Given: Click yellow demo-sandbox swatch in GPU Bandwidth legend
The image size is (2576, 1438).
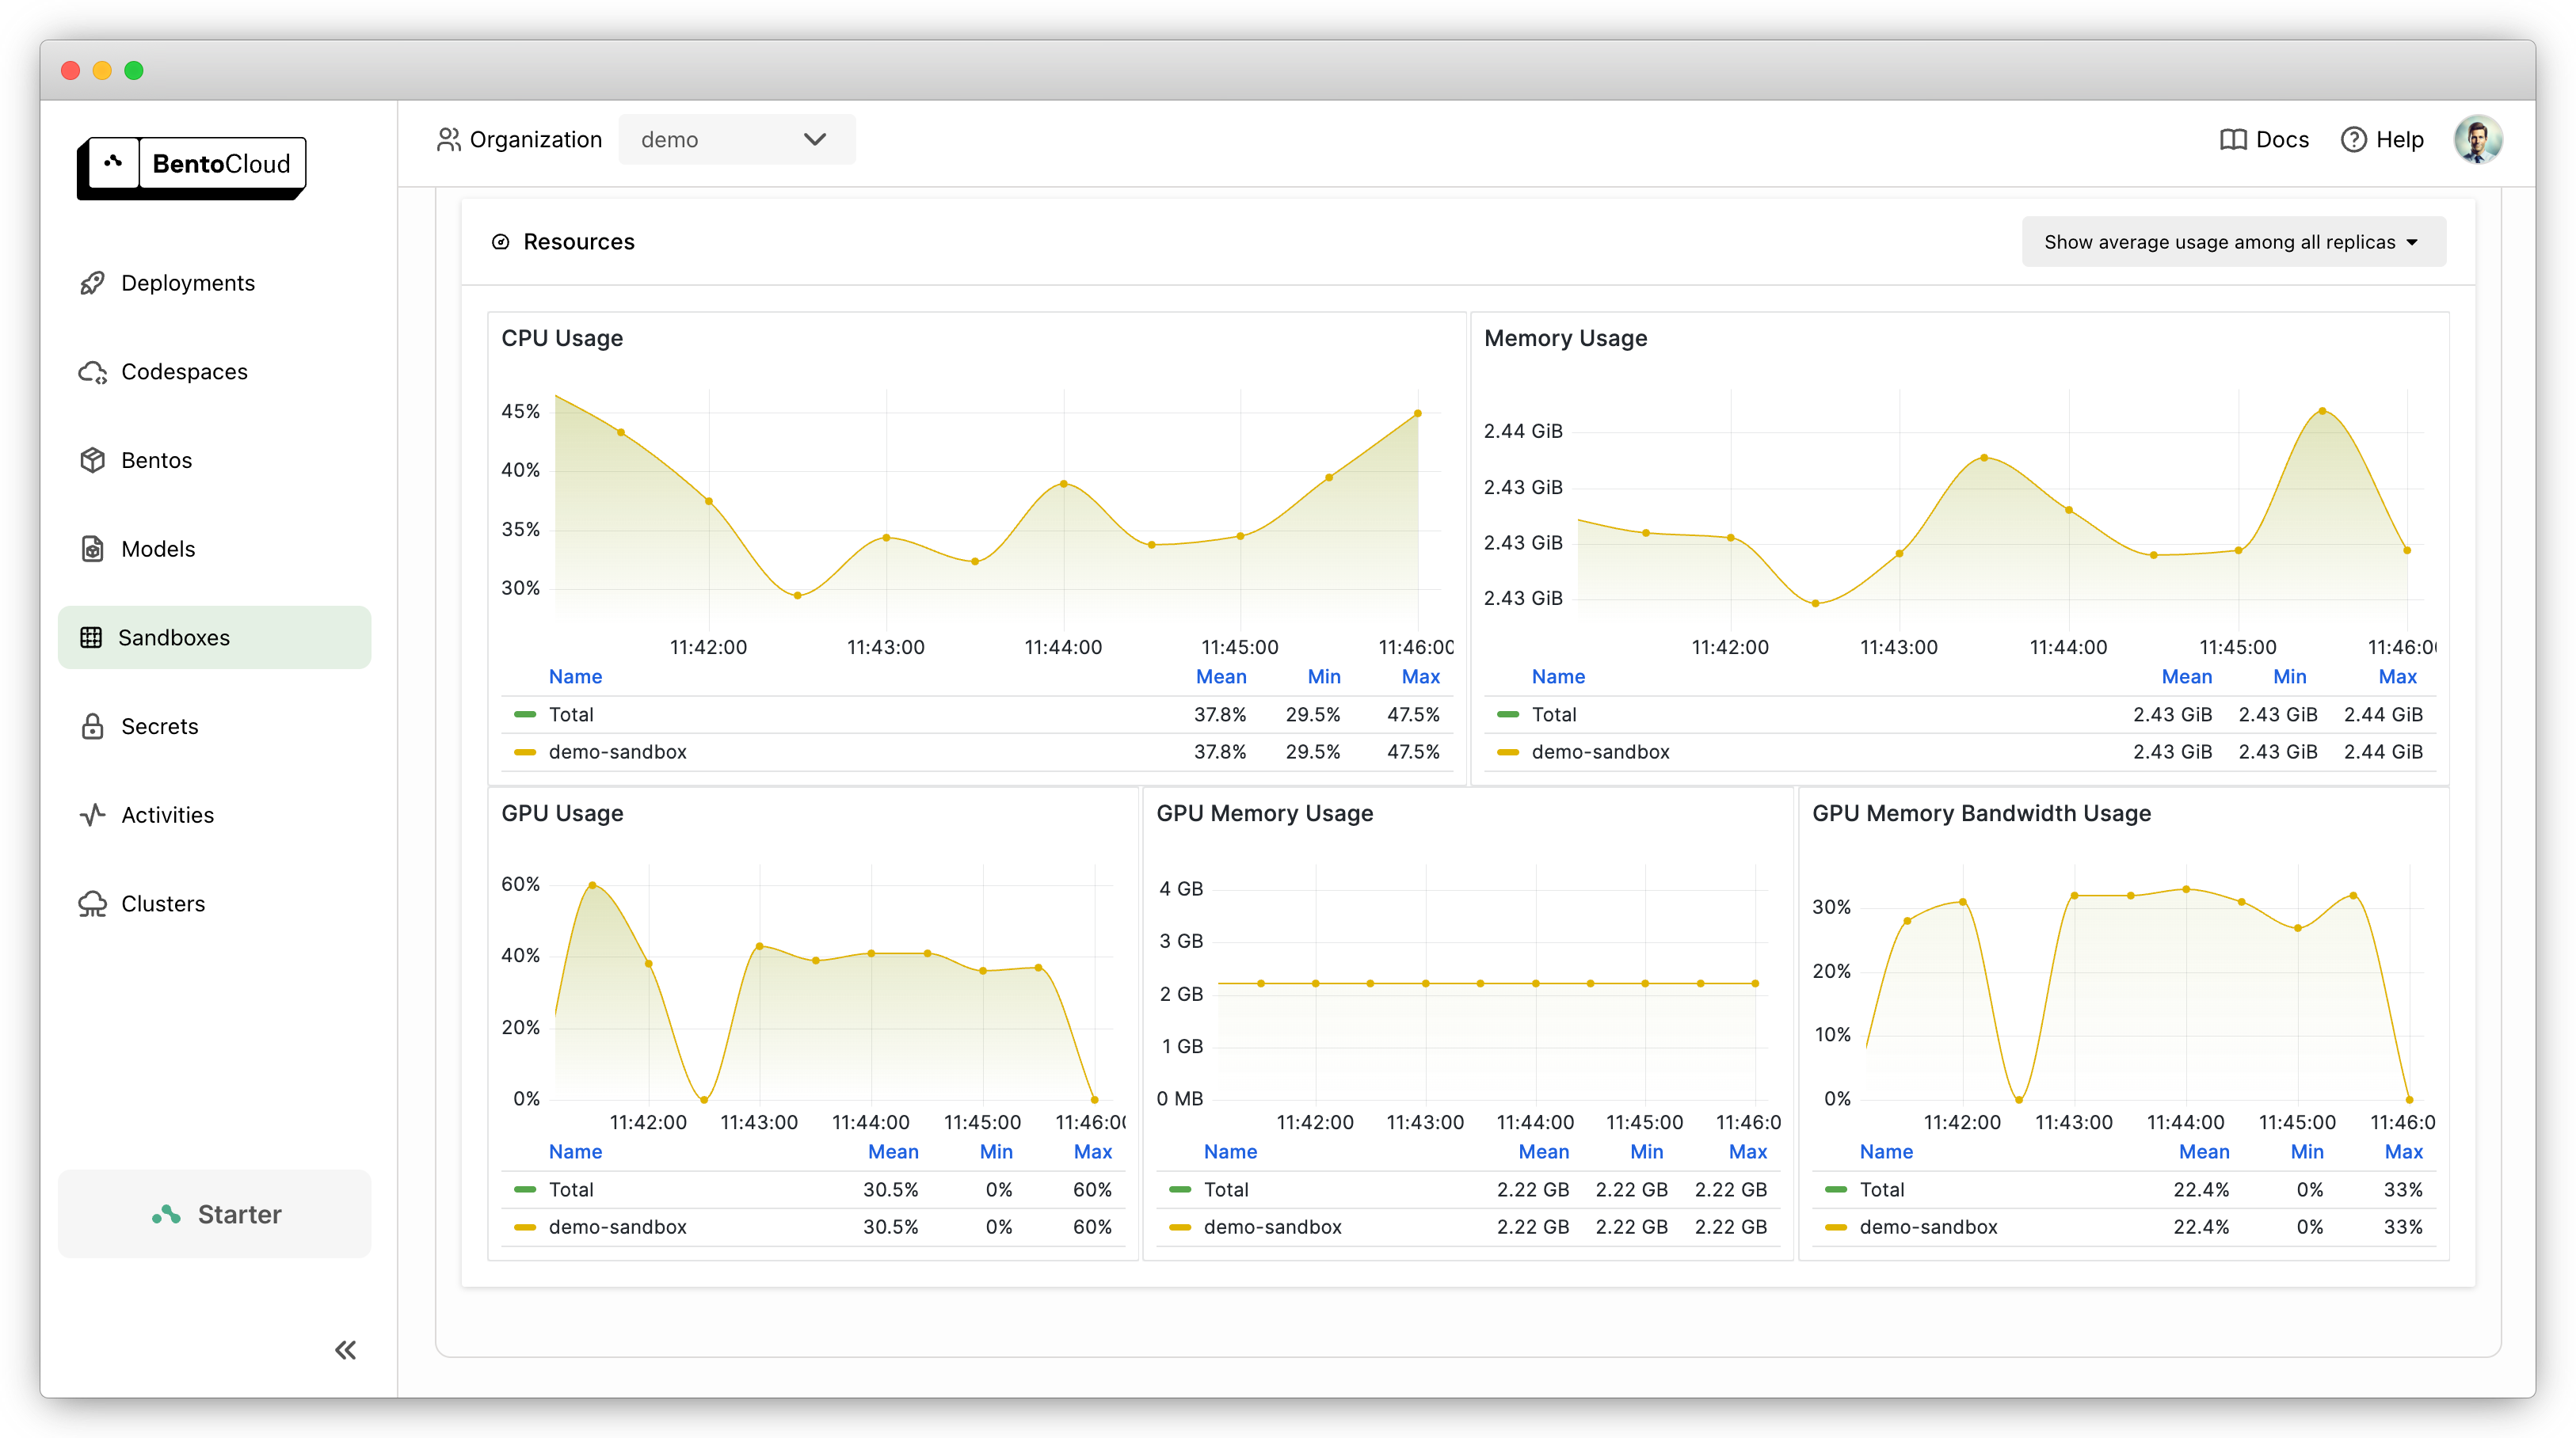Looking at the screenshot, I should click(x=1835, y=1227).
